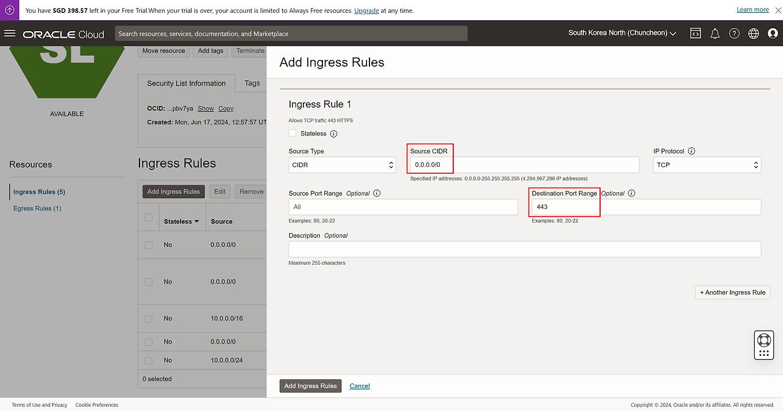This screenshot has height=411, width=783.
Task: Click the upgrade arrow icon in banner
Action: click(10, 10)
